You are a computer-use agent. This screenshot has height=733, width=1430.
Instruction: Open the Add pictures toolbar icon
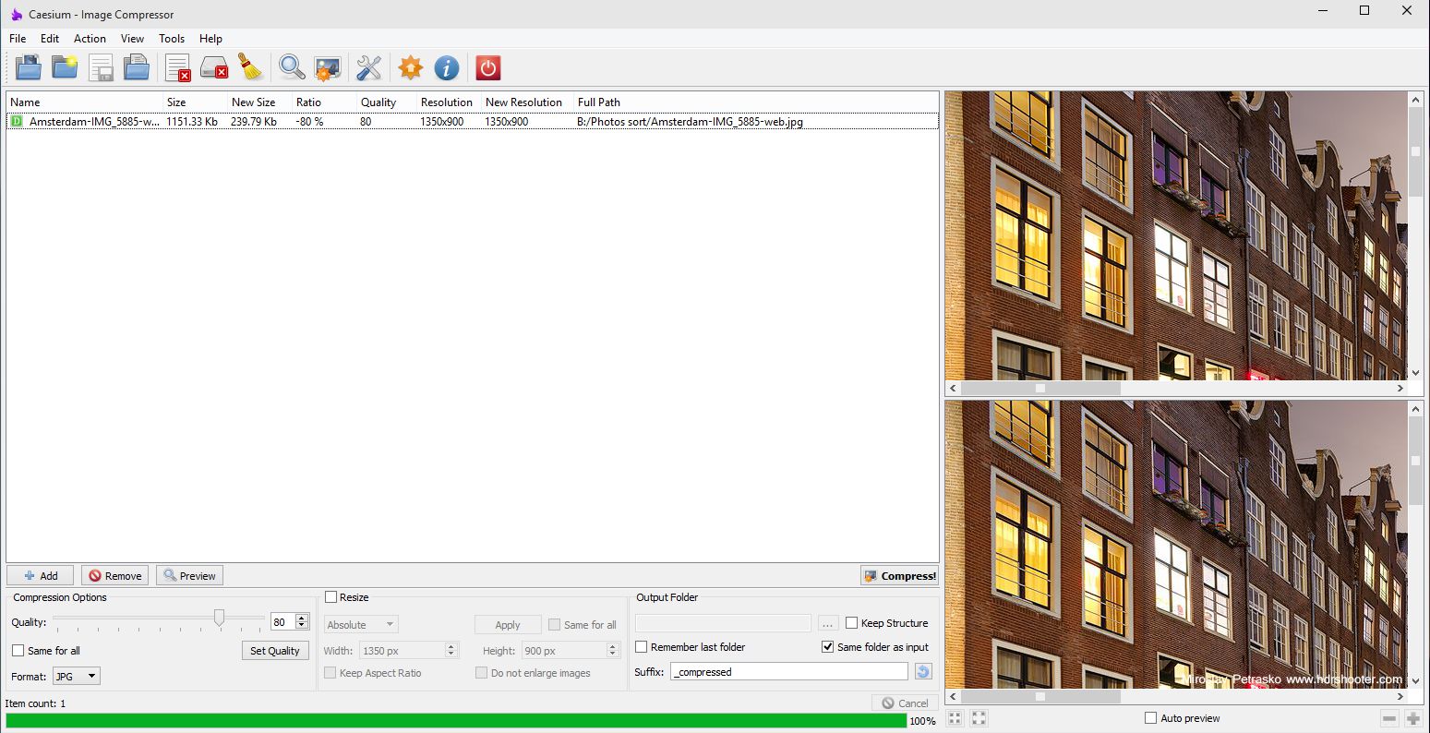point(28,67)
